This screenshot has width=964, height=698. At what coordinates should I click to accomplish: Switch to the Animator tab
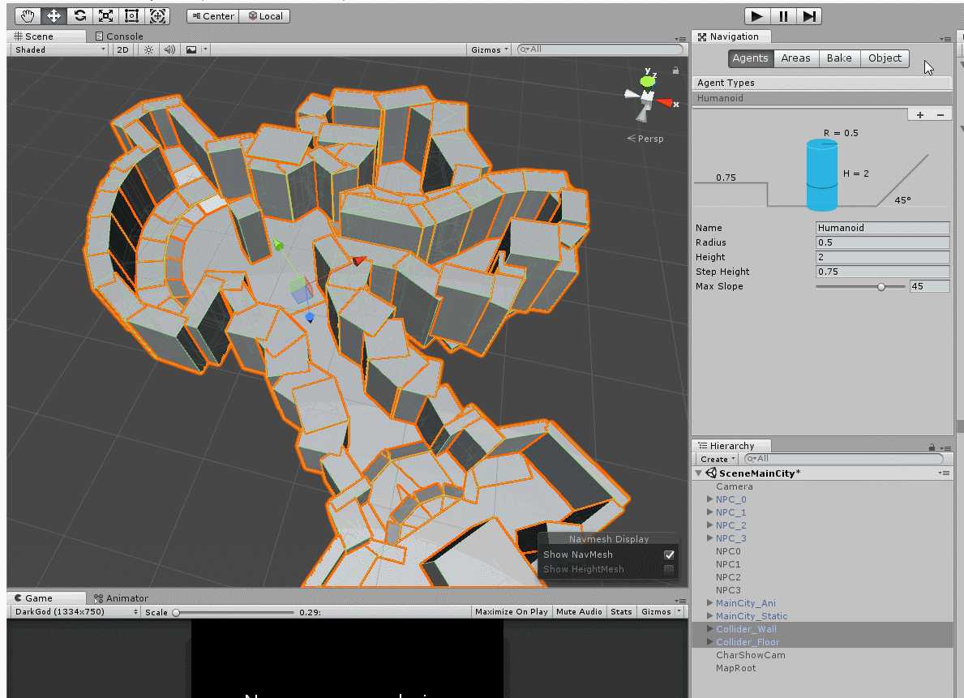[121, 598]
